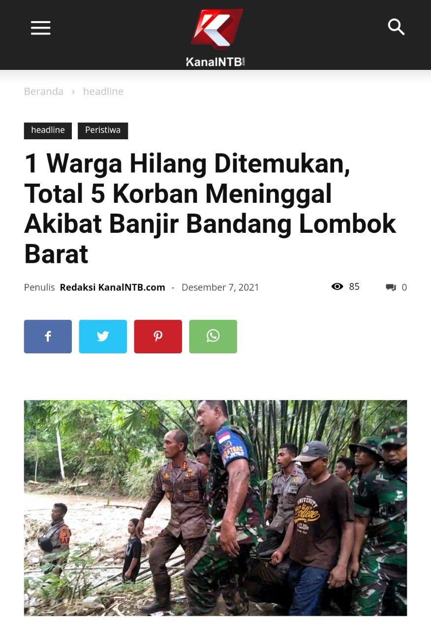The width and height of the screenshot is (431, 630).
Task: Select the black headline category tag
Action: click(x=48, y=130)
